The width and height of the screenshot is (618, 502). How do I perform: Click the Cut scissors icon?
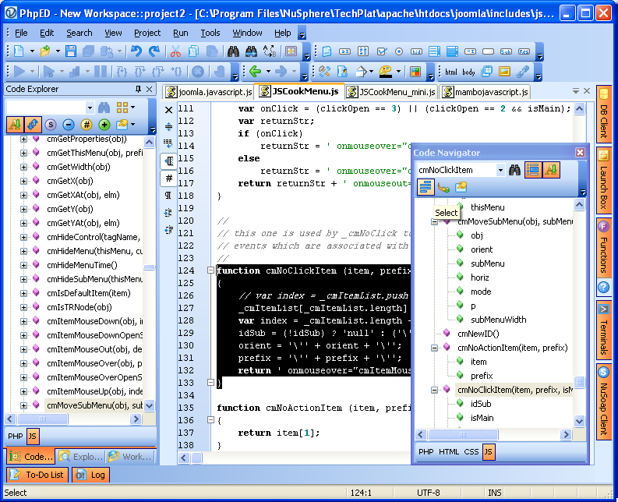pos(175,51)
